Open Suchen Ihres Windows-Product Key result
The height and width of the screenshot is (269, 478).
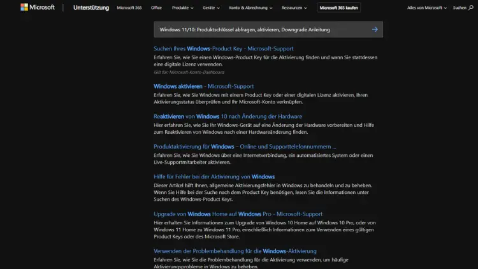[x=224, y=48]
